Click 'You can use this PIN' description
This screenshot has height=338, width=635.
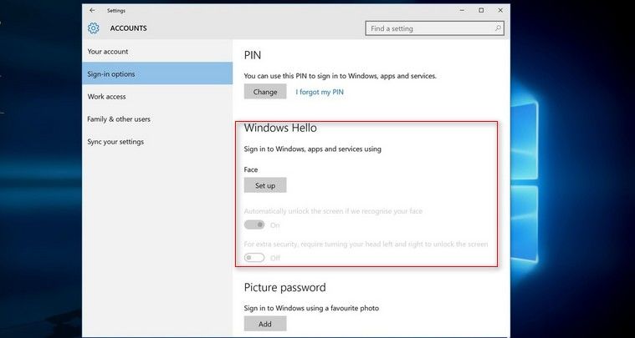(x=341, y=76)
